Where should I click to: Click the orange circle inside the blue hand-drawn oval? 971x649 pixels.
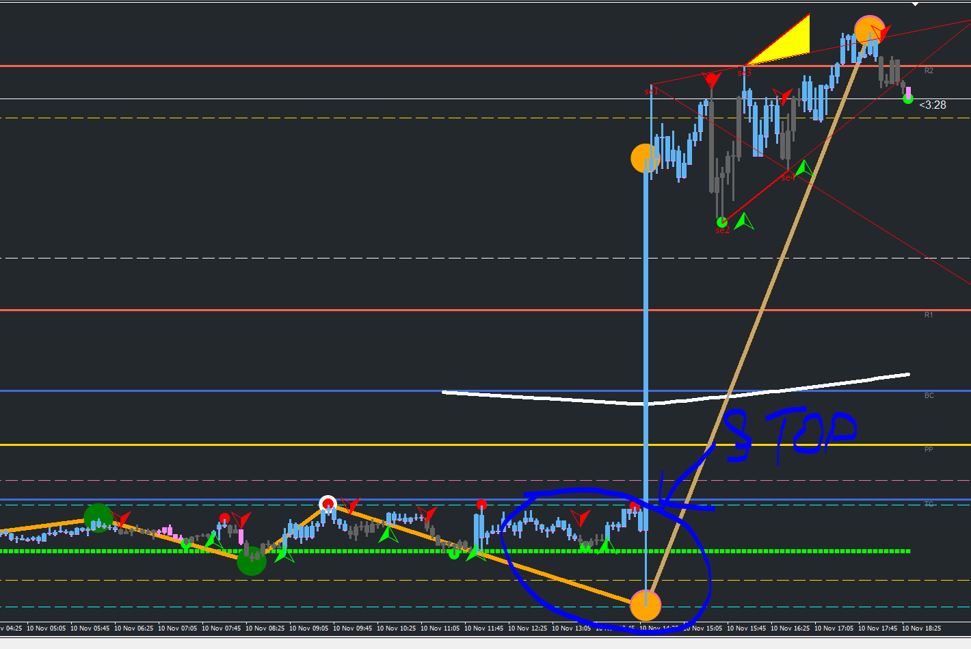646,605
